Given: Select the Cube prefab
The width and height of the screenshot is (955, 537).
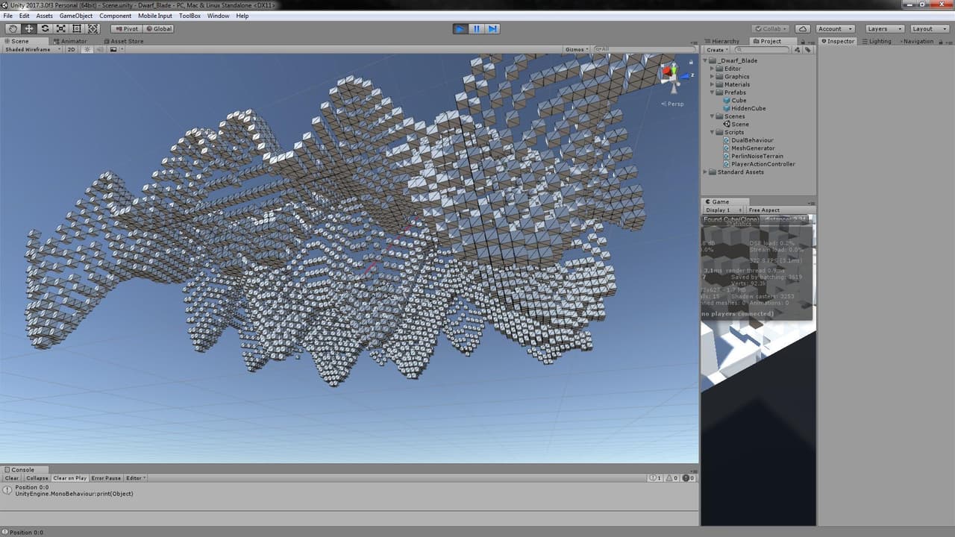Looking at the screenshot, I should [x=739, y=100].
